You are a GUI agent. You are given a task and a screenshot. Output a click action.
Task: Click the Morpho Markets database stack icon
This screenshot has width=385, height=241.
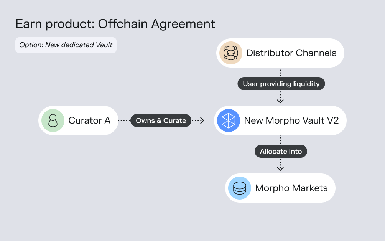[x=240, y=188]
